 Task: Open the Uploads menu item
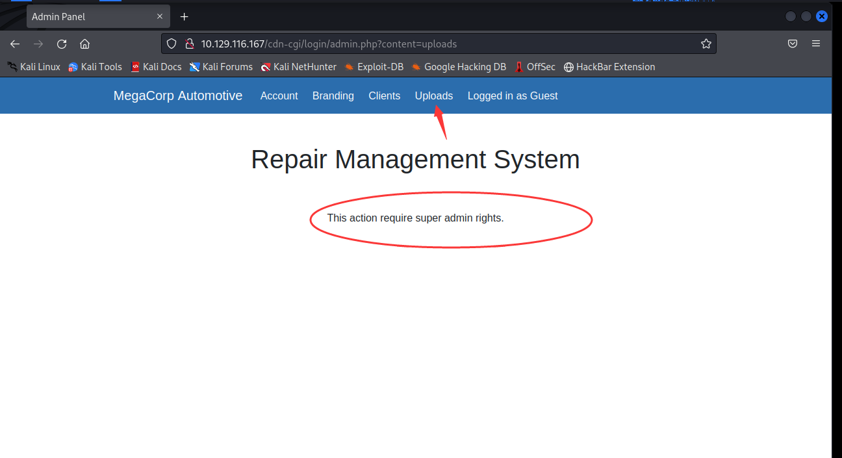434,95
